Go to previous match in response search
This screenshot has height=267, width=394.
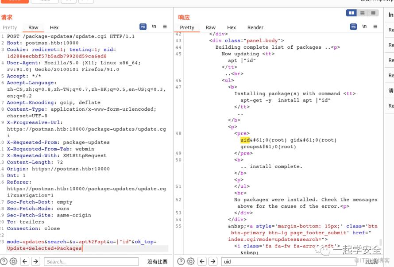click(x=202, y=262)
